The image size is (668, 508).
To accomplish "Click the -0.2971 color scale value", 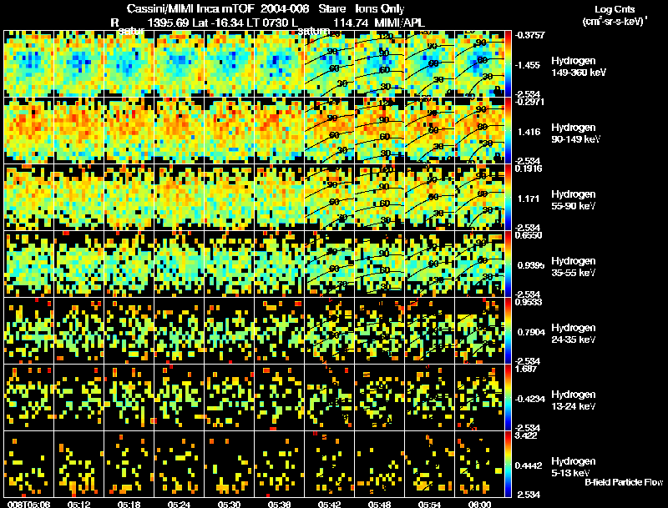I will pyautogui.click(x=529, y=102).
